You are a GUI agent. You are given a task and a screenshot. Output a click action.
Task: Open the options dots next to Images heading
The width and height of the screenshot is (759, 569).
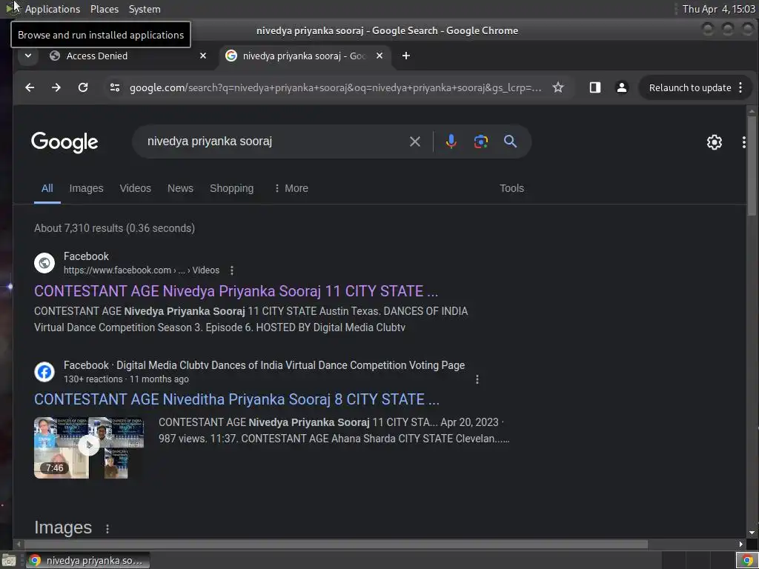107,529
